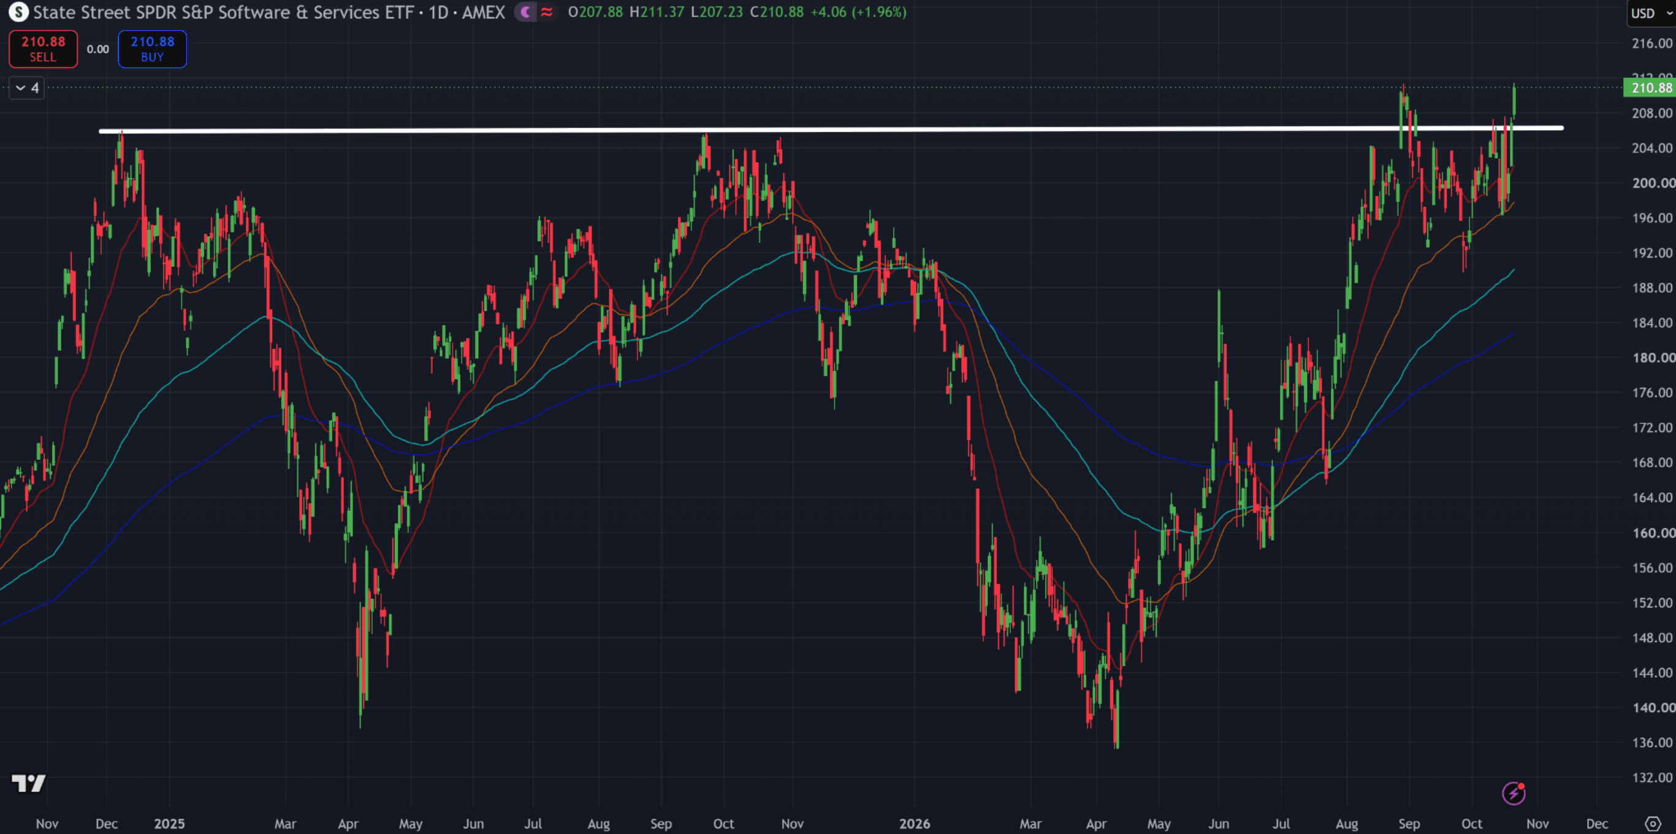Click the close value C210.88 in the legend
Image resolution: width=1676 pixels, height=834 pixels.
[776, 12]
